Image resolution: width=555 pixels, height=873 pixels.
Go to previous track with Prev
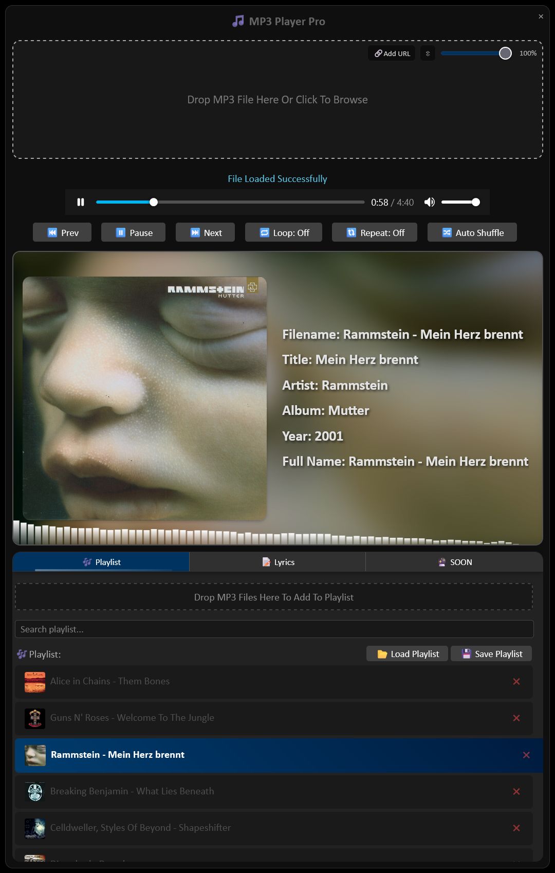(x=62, y=232)
